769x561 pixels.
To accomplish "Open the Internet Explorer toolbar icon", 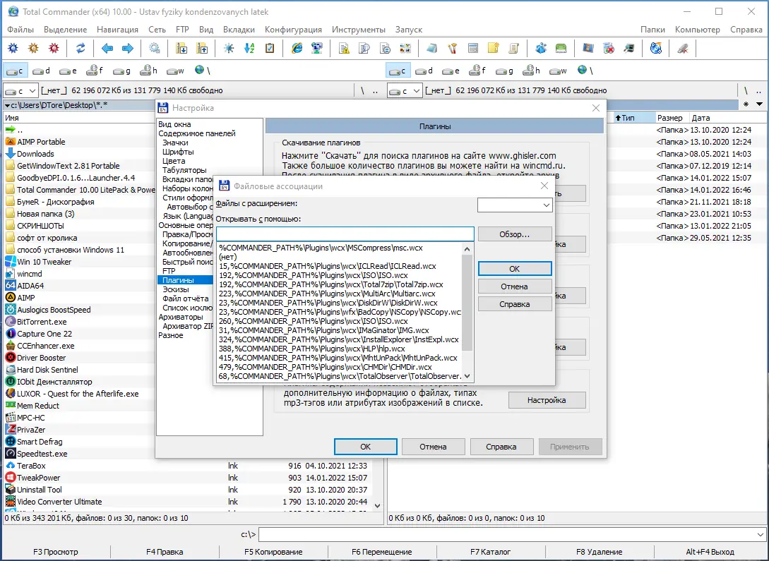I will pyautogui.click(x=297, y=48).
